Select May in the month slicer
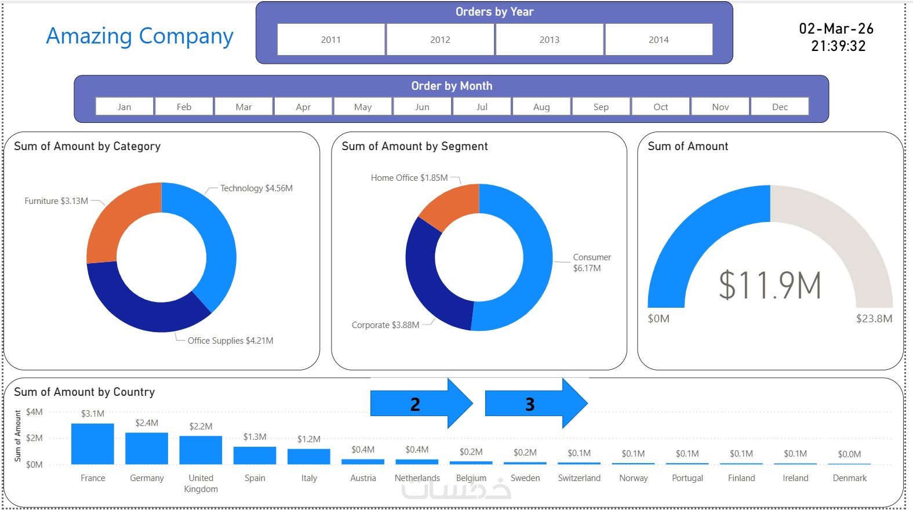The image size is (913, 510). click(x=363, y=107)
